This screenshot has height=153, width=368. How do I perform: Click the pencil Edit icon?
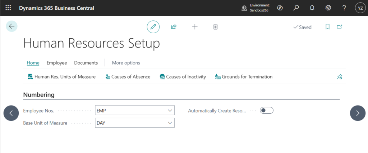tap(153, 27)
